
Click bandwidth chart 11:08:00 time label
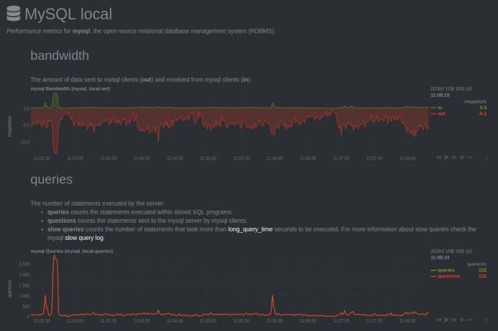(408, 158)
